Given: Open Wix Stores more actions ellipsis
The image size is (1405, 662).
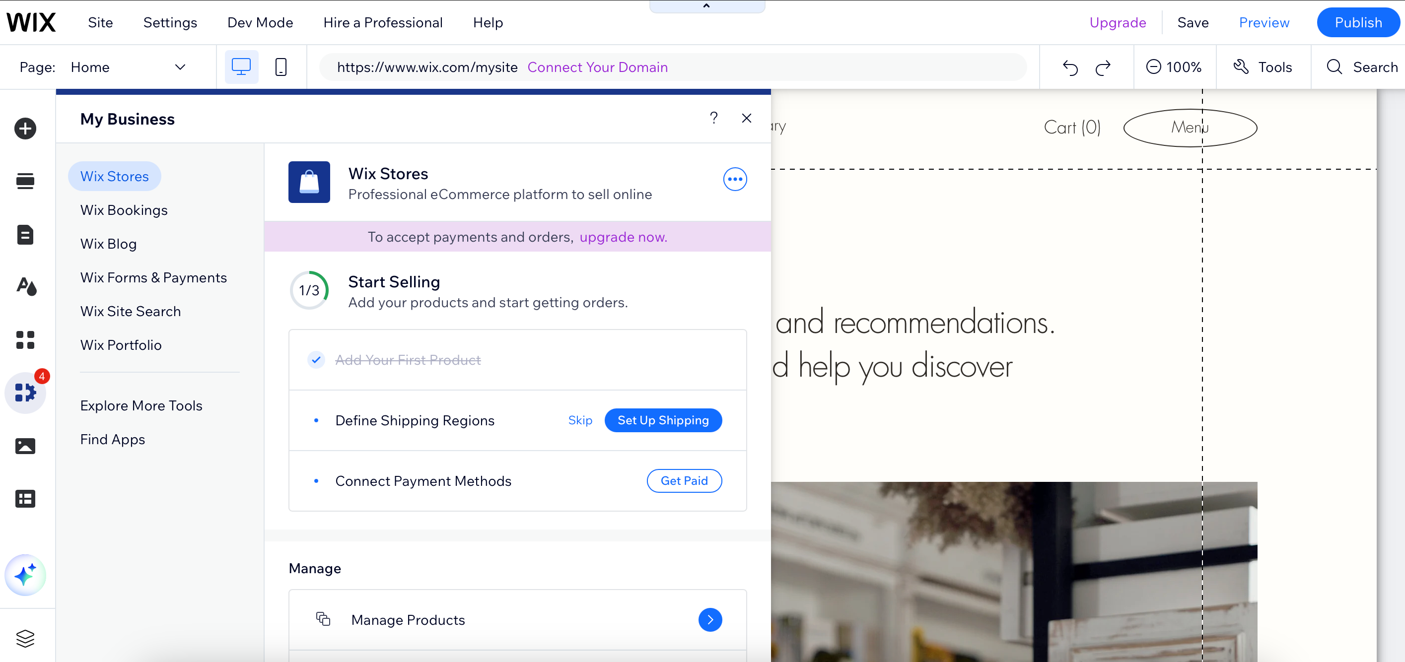Looking at the screenshot, I should click(x=735, y=179).
